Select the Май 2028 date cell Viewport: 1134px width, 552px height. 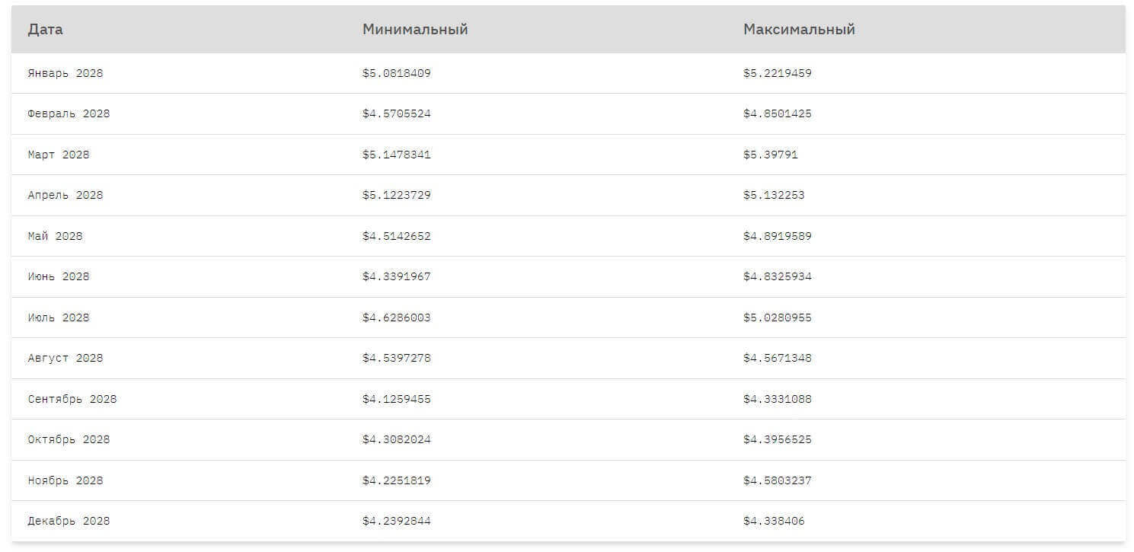(x=55, y=236)
